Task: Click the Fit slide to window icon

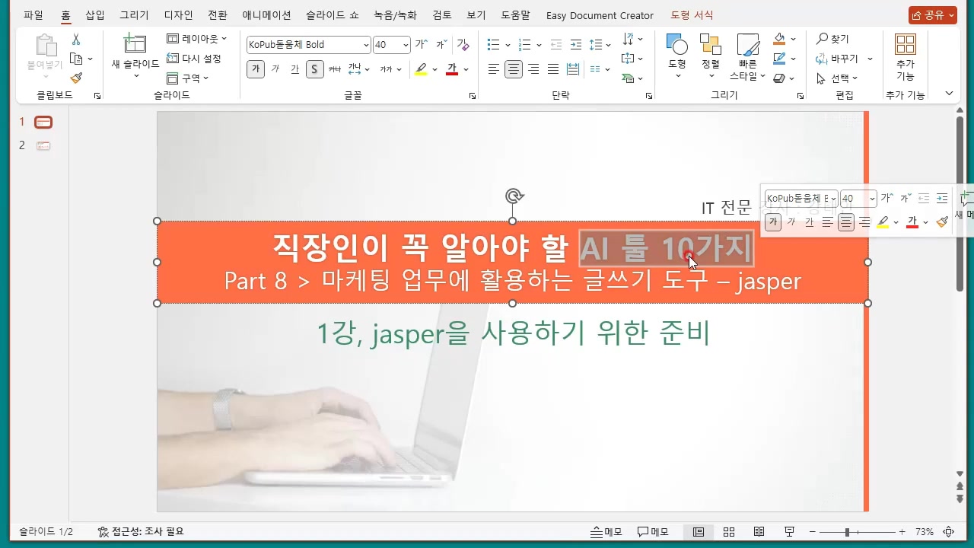Action: (949, 532)
